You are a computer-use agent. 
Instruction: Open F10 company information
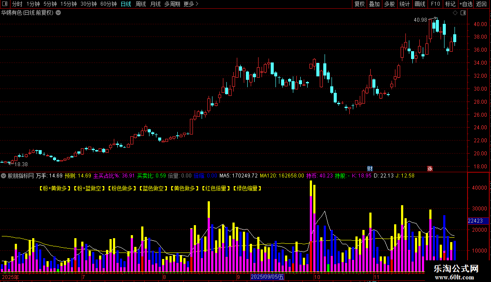pos(435,4)
